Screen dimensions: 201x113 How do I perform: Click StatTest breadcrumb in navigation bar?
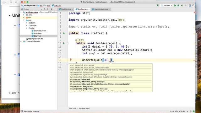pos(57,6)
